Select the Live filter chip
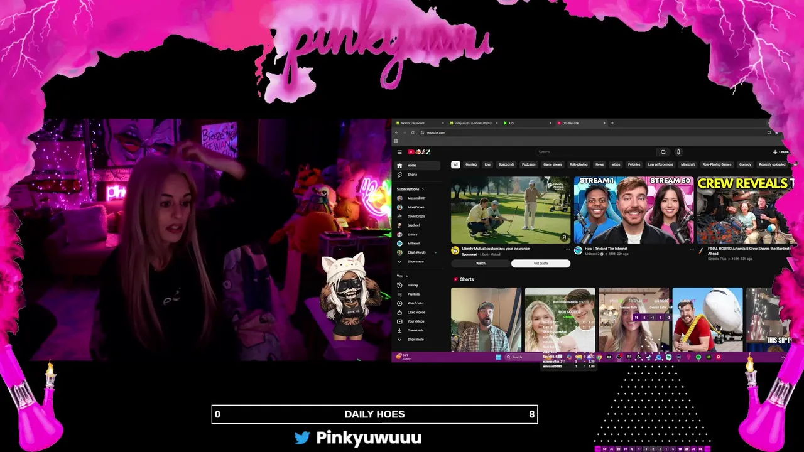804x452 pixels. (x=487, y=164)
